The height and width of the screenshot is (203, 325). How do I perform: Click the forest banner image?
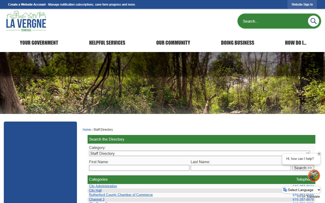click(x=162, y=83)
